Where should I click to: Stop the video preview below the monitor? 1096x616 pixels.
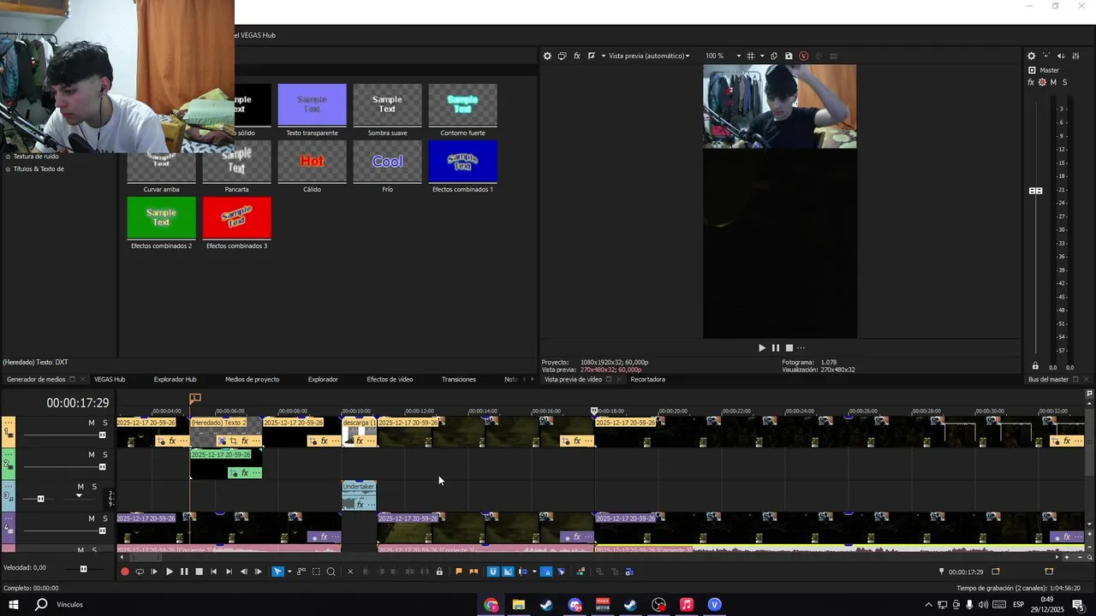point(789,348)
